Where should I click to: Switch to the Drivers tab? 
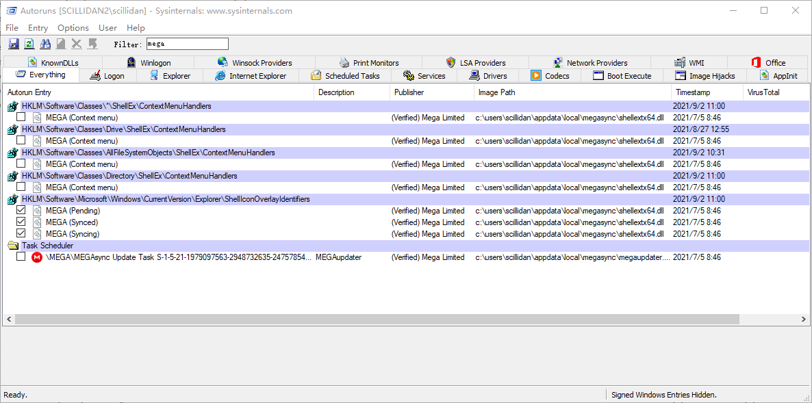coord(488,76)
